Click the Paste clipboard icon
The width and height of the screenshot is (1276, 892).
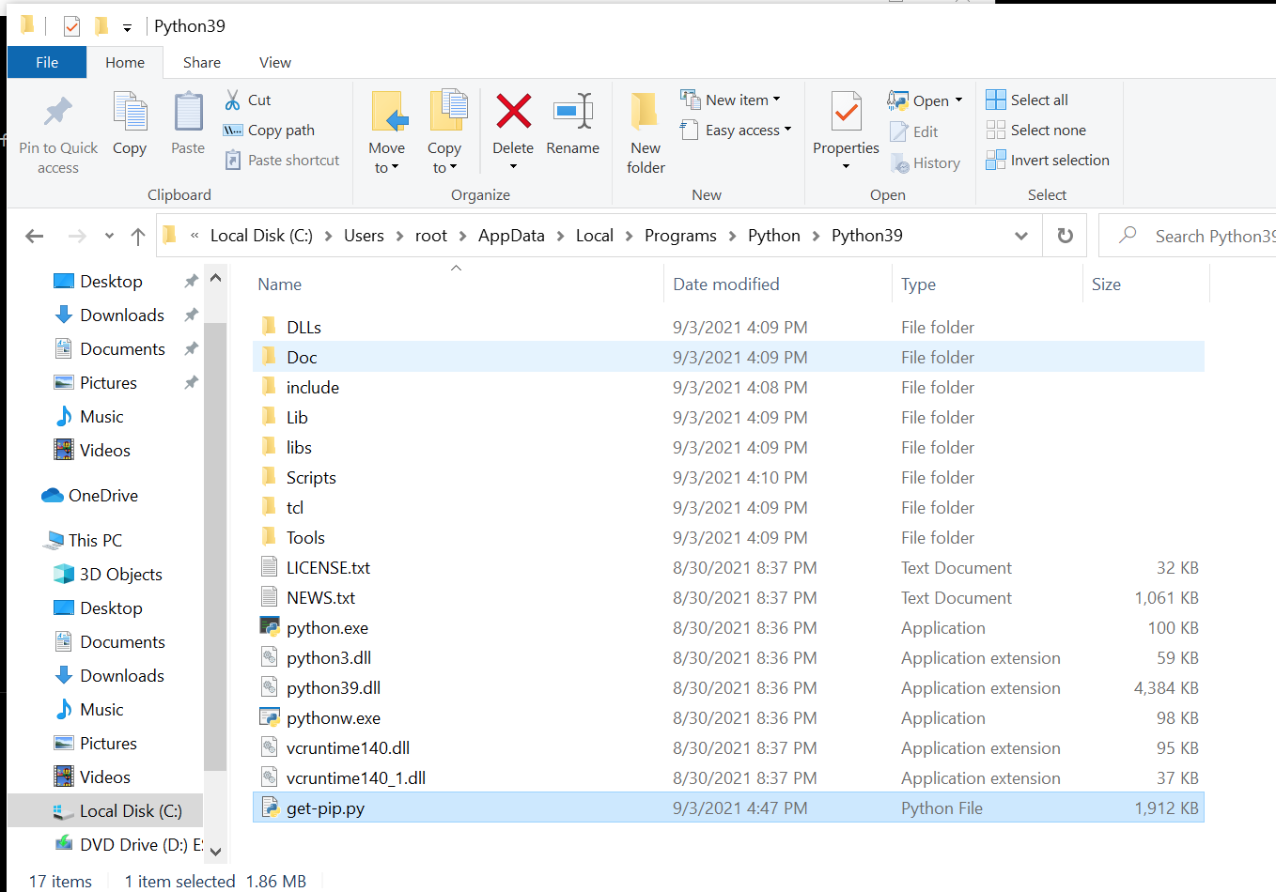[x=188, y=112]
